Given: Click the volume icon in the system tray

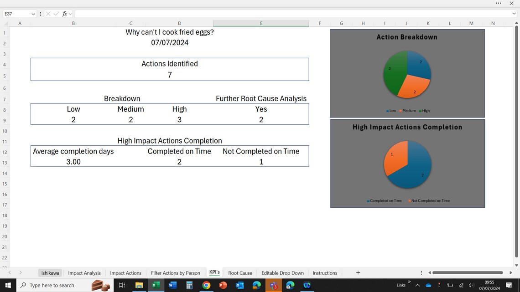Looking at the screenshot, I should tap(471, 286).
